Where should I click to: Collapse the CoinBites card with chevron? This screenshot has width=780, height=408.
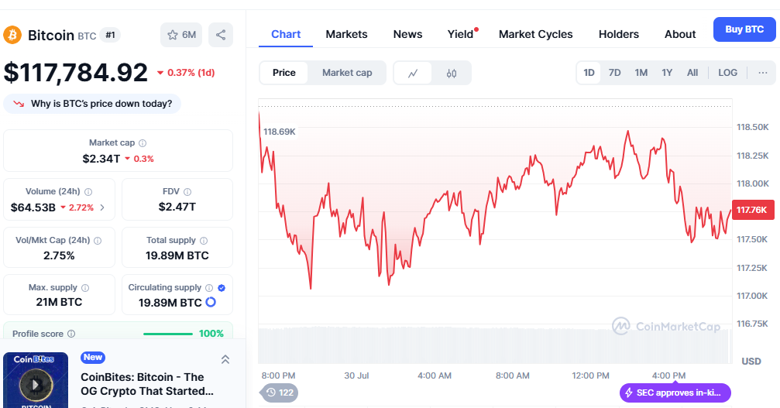[x=225, y=359]
